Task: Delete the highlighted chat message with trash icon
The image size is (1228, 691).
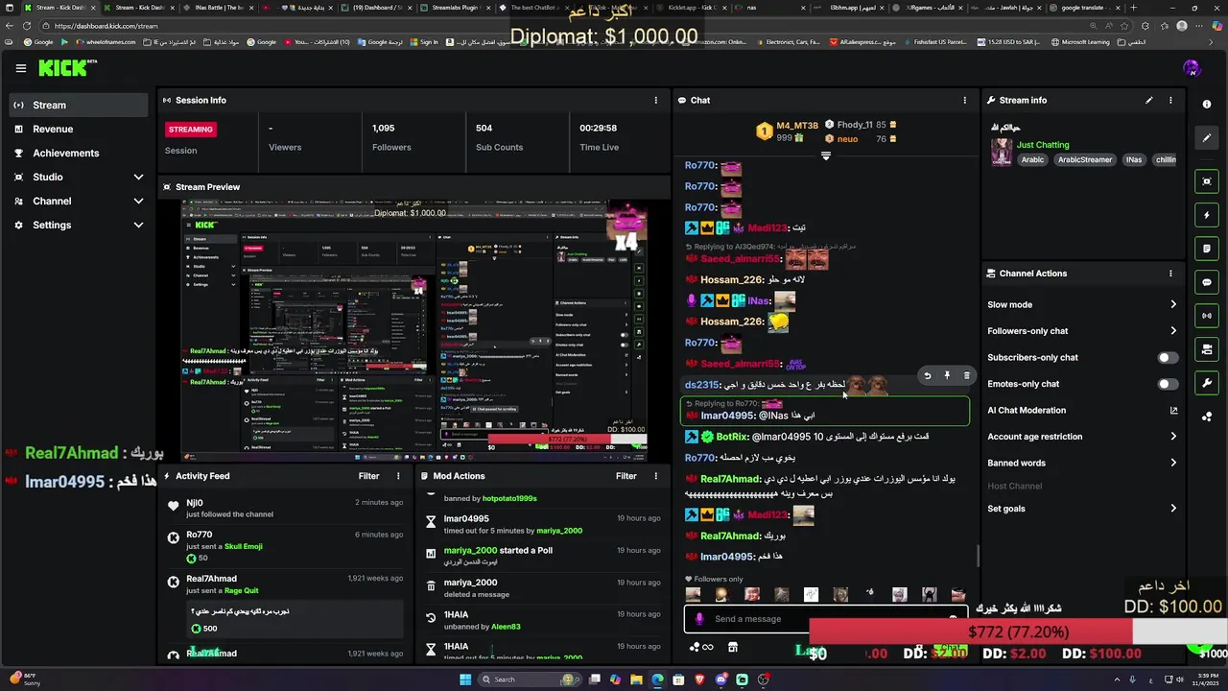Action: pos(966,376)
